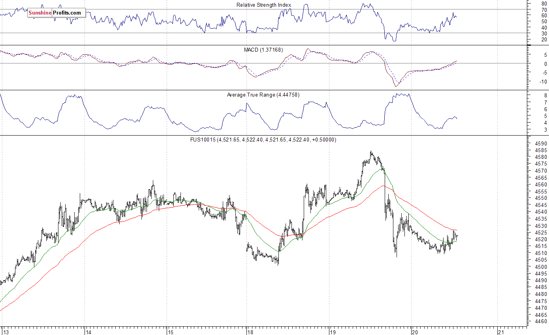Viewport: 549px width, 335px height.
Task: Select price label 4500 on price axis
Action: (542, 267)
